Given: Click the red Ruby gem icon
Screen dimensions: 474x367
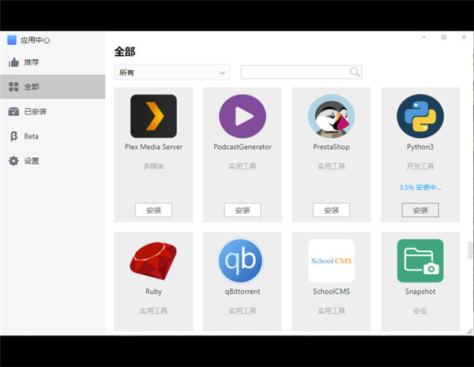Looking at the screenshot, I should [x=153, y=261].
